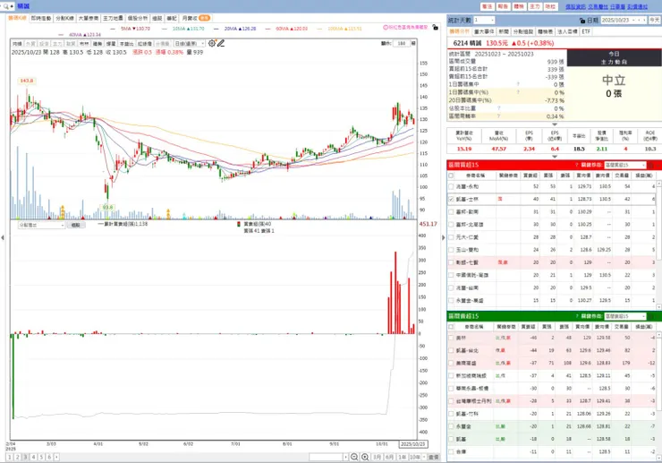Open 日線(還原) period dropdown
662x463 pixels.
[190, 44]
